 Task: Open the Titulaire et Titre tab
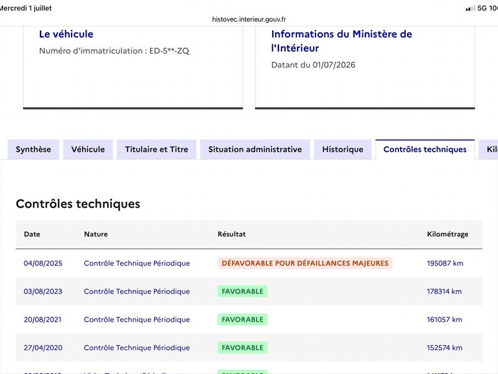pos(157,150)
